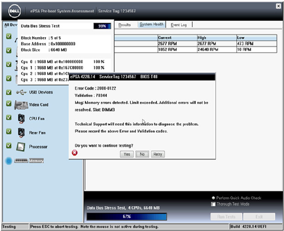Click the 67% overall progress bar
The width and height of the screenshot is (284, 231).
point(127,216)
